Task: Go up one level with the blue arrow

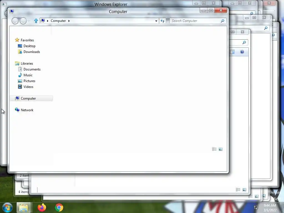Action: (36, 21)
